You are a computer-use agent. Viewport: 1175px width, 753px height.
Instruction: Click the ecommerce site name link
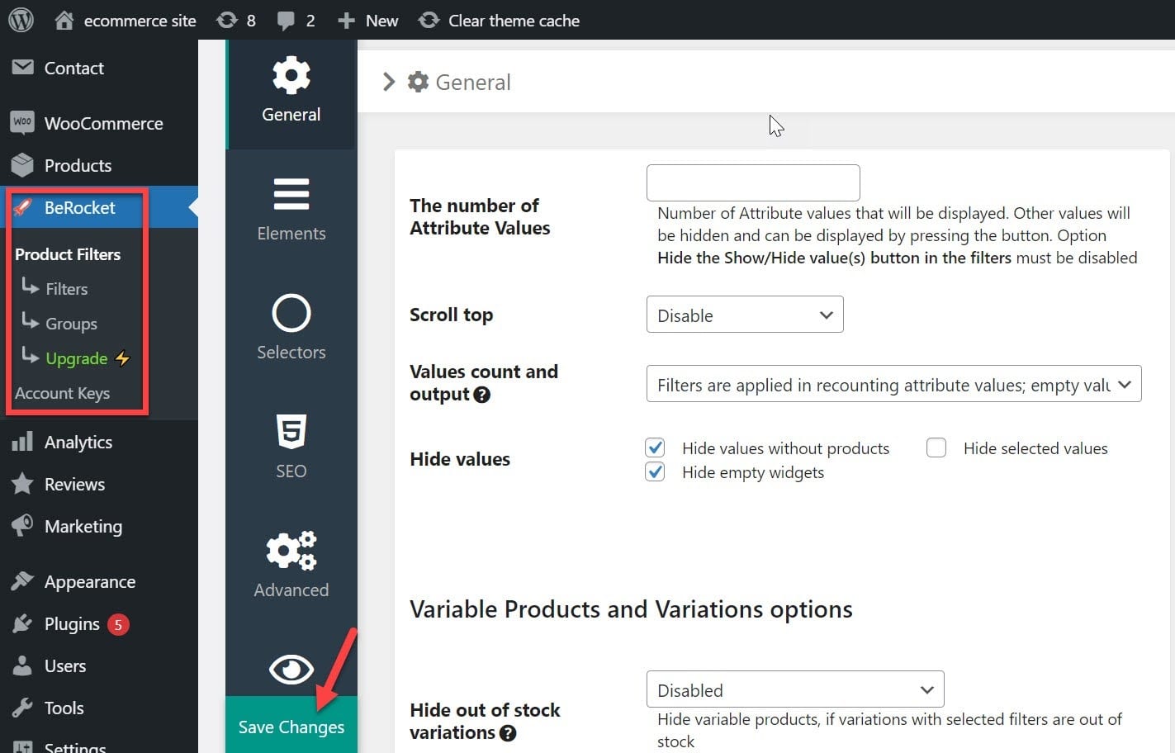point(140,21)
